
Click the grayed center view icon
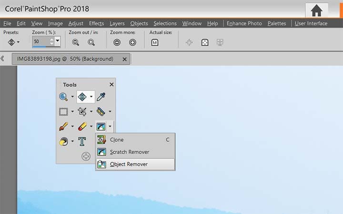pyautogui.click(x=189, y=42)
